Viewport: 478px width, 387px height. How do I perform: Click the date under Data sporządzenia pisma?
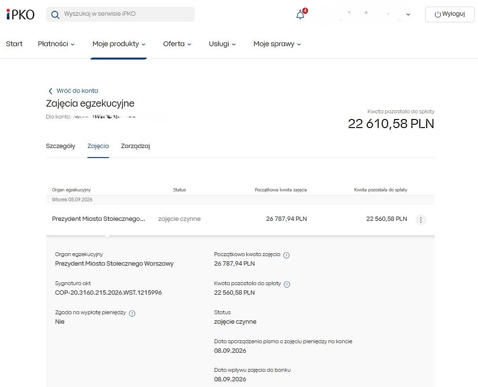(230, 351)
